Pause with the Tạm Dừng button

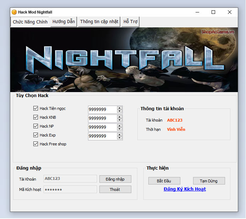point(209,181)
